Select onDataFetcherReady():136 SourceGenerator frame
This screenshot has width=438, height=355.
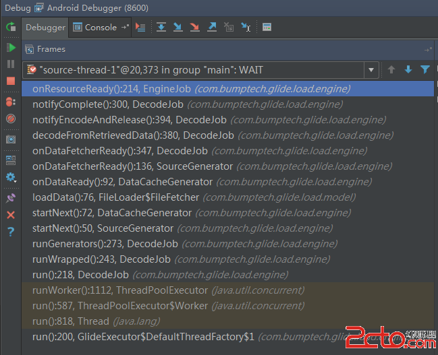tap(227, 166)
